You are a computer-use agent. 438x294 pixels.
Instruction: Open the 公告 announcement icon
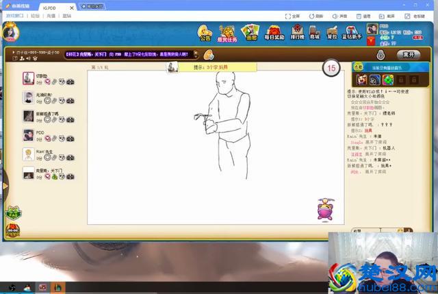(205, 32)
